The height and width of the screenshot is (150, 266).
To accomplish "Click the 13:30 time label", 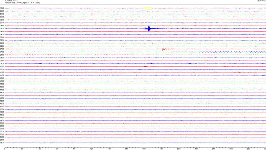I will tap(2, 87).
